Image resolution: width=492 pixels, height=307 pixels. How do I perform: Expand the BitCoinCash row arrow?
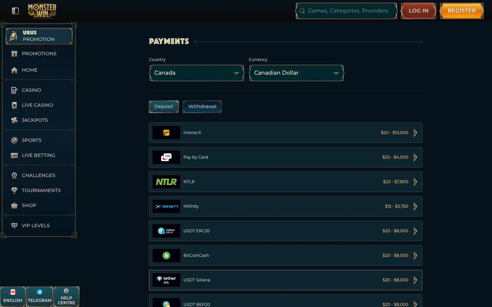click(415, 255)
